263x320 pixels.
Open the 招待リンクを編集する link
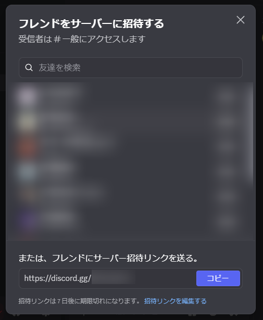(175, 301)
